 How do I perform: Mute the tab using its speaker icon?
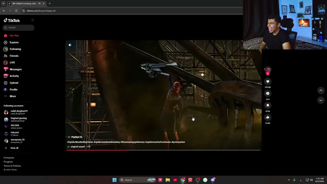pos(39,4)
